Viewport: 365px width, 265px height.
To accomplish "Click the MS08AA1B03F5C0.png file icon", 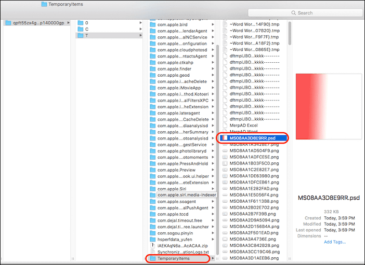I will click(225, 163).
